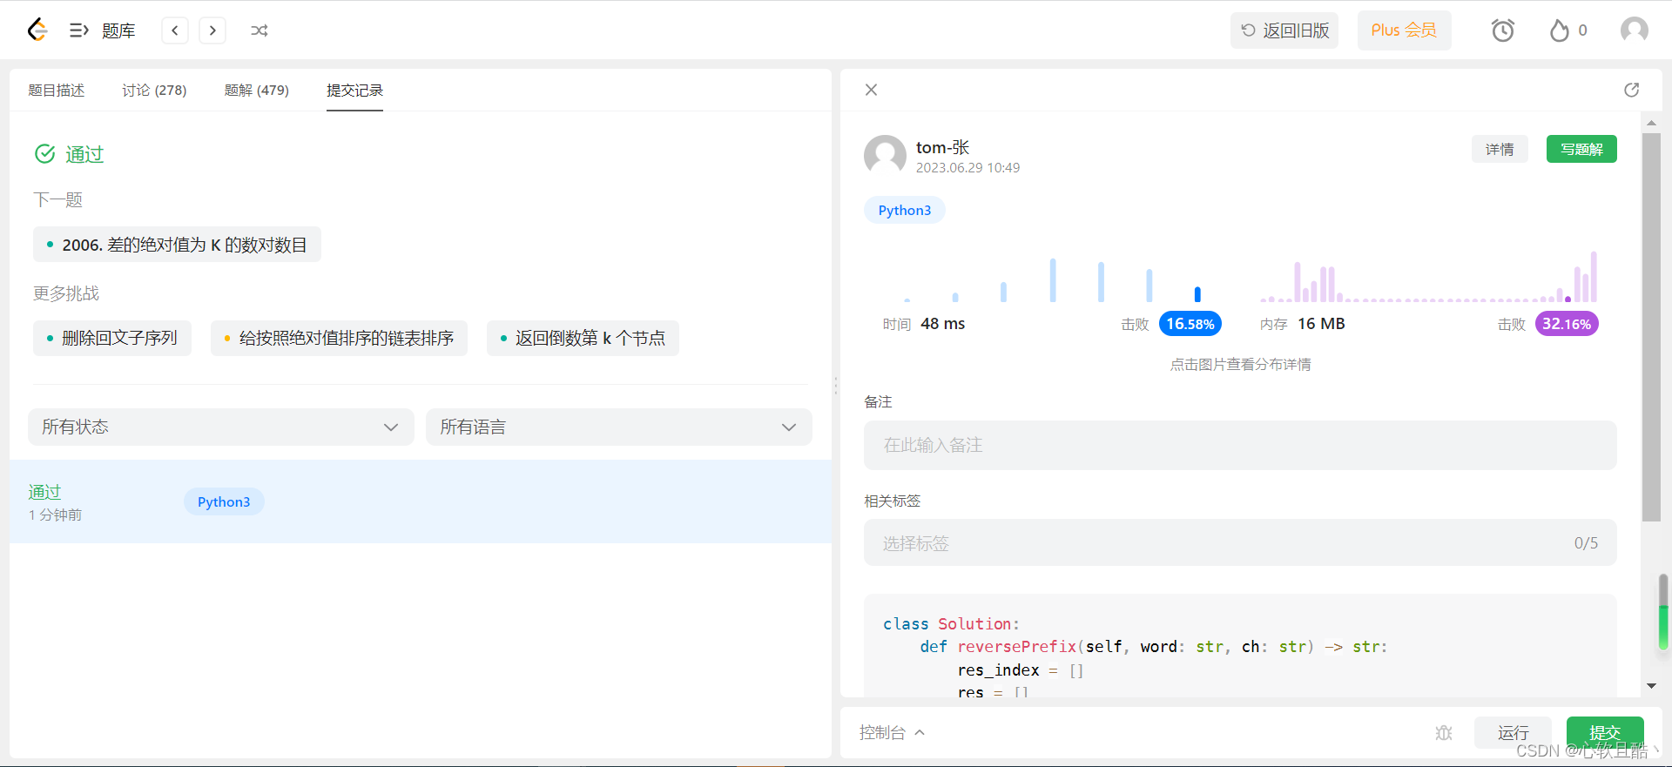Screen dimensions: 1672x767
Task: Click the 16.58% runtime beat badge
Action: [1190, 324]
